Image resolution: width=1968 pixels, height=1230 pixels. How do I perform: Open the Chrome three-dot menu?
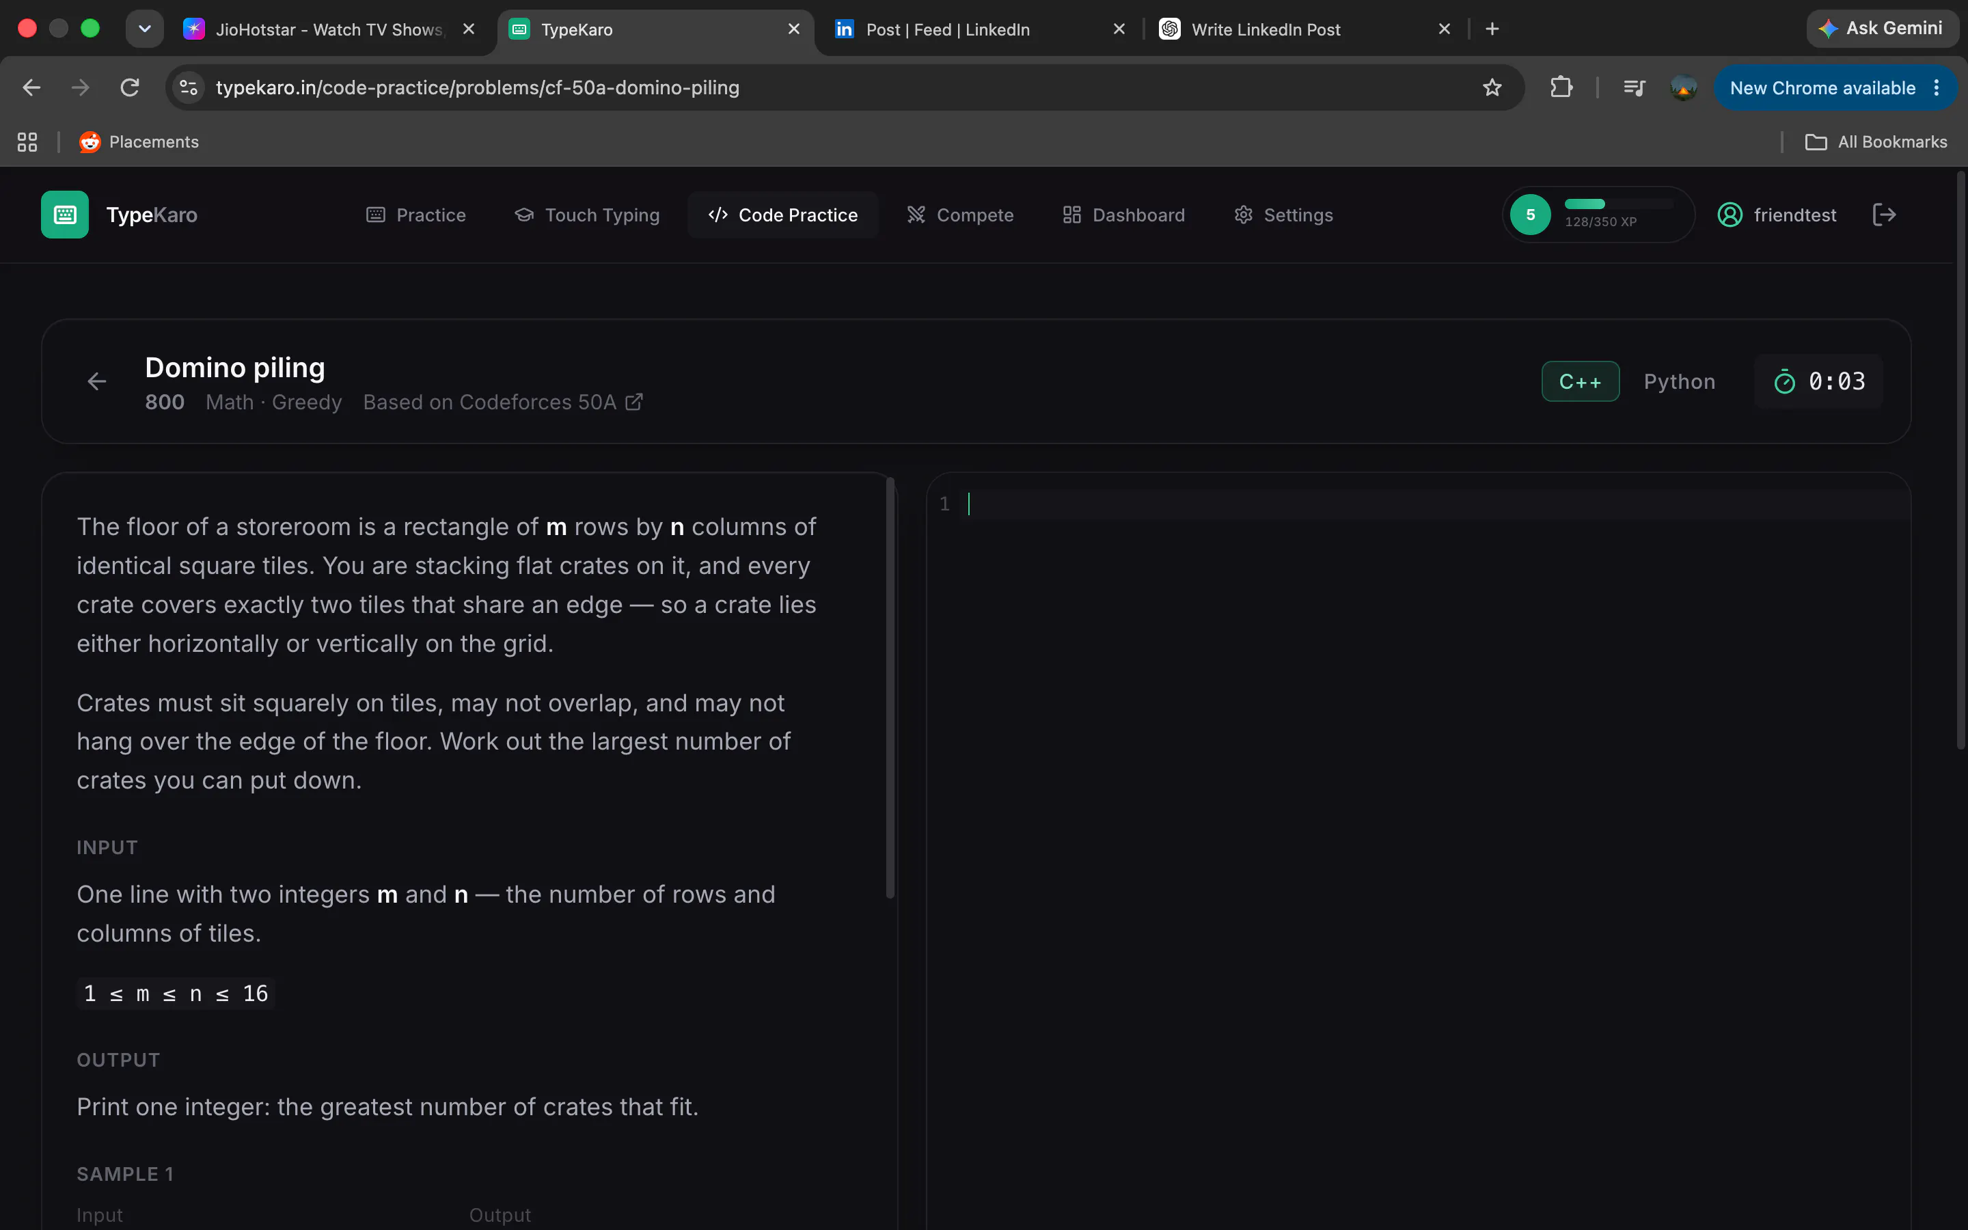[1937, 88]
